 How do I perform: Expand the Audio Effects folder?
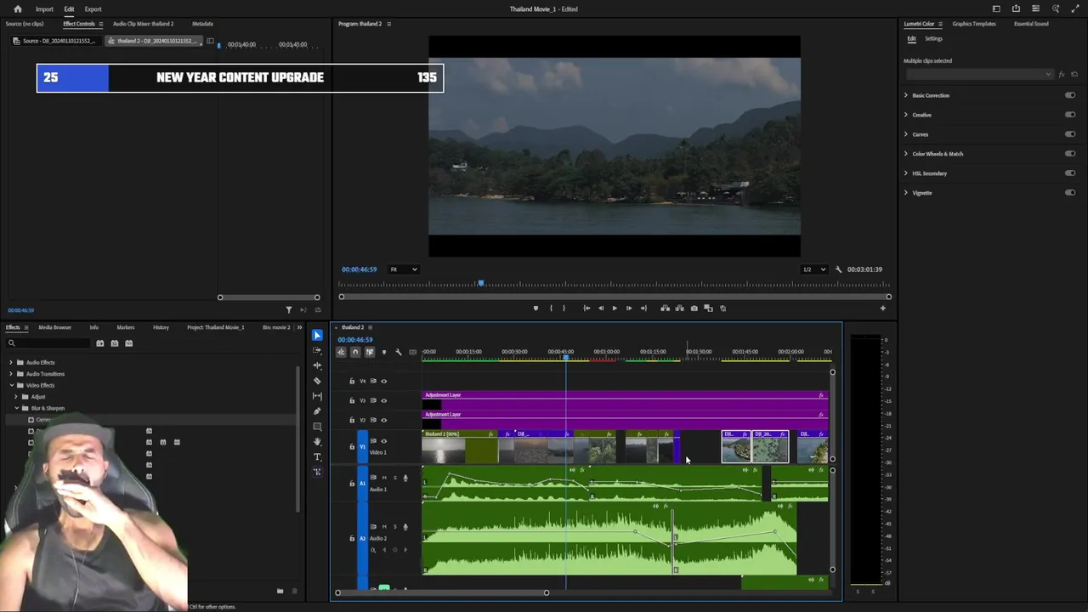(11, 363)
